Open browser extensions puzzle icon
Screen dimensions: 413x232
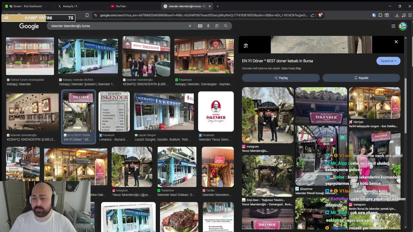tap(380, 15)
